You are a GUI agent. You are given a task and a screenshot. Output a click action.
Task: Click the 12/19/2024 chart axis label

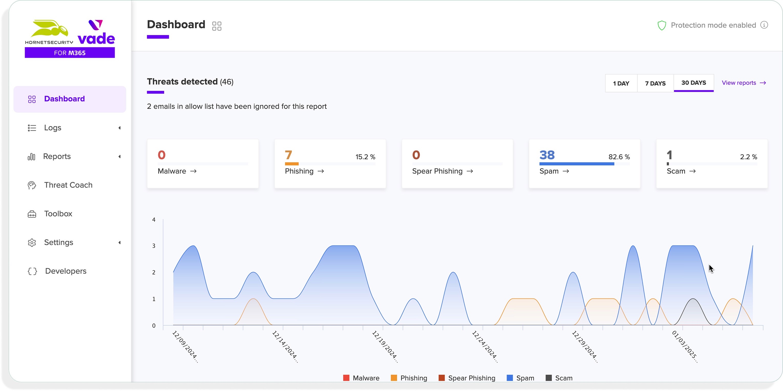[x=385, y=347]
